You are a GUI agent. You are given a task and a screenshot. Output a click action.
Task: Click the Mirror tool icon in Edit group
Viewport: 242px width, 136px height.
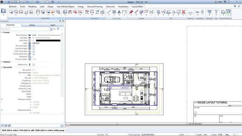coord(174,12)
